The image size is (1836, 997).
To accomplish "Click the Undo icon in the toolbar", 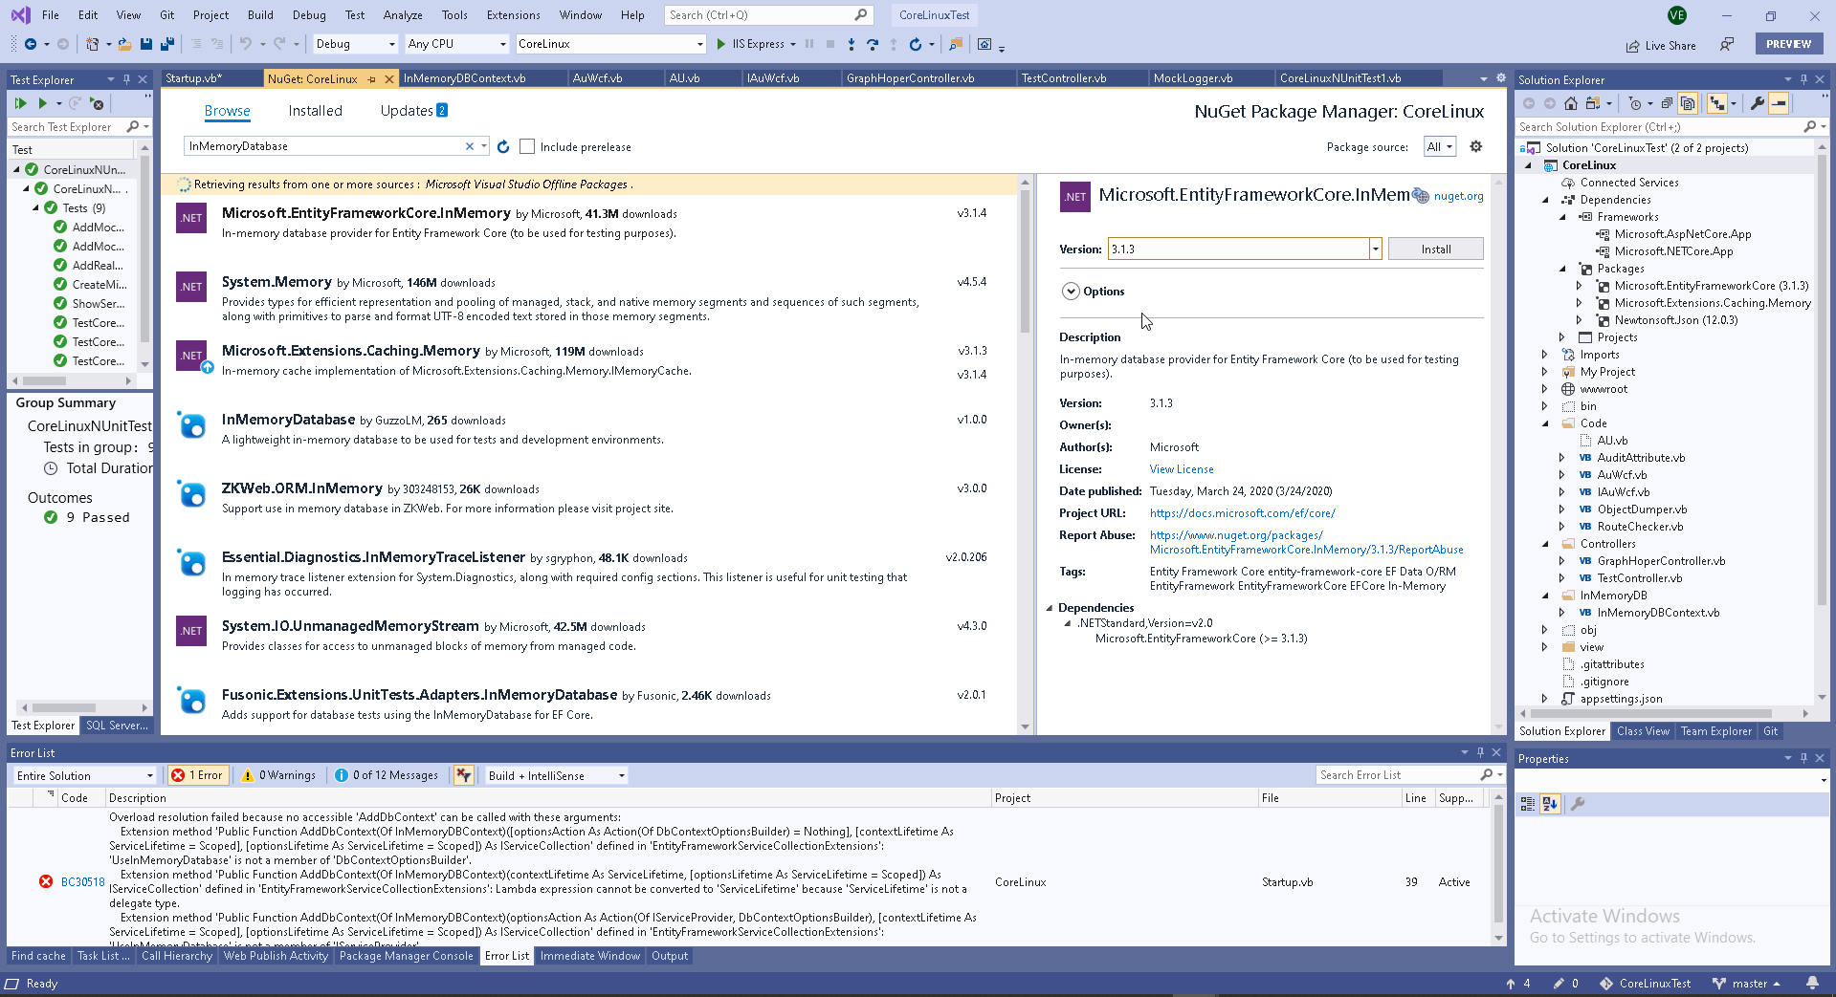I will click(x=246, y=44).
